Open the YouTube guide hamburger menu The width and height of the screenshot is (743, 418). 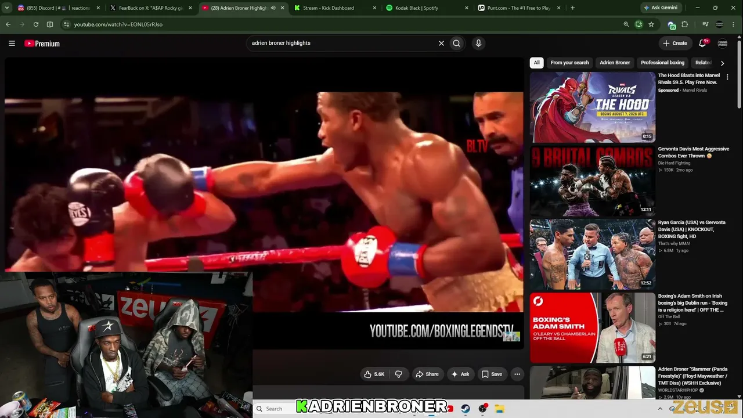tap(12, 44)
